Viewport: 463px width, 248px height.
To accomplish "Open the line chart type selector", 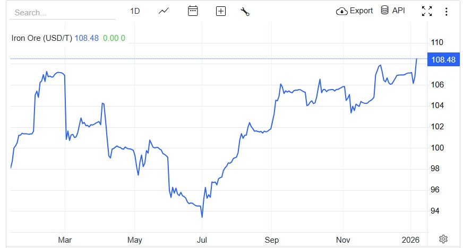I will (164, 11).
